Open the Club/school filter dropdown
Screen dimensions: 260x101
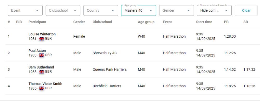tap(63, 10)
